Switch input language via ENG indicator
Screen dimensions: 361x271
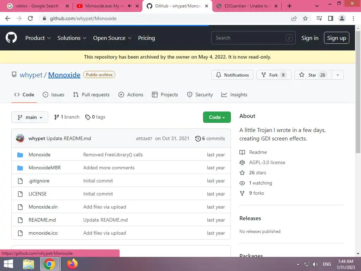(327, 264)
